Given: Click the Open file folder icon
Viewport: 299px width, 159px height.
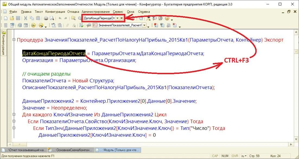Looking at the screenshot, I should click(12, 18).
